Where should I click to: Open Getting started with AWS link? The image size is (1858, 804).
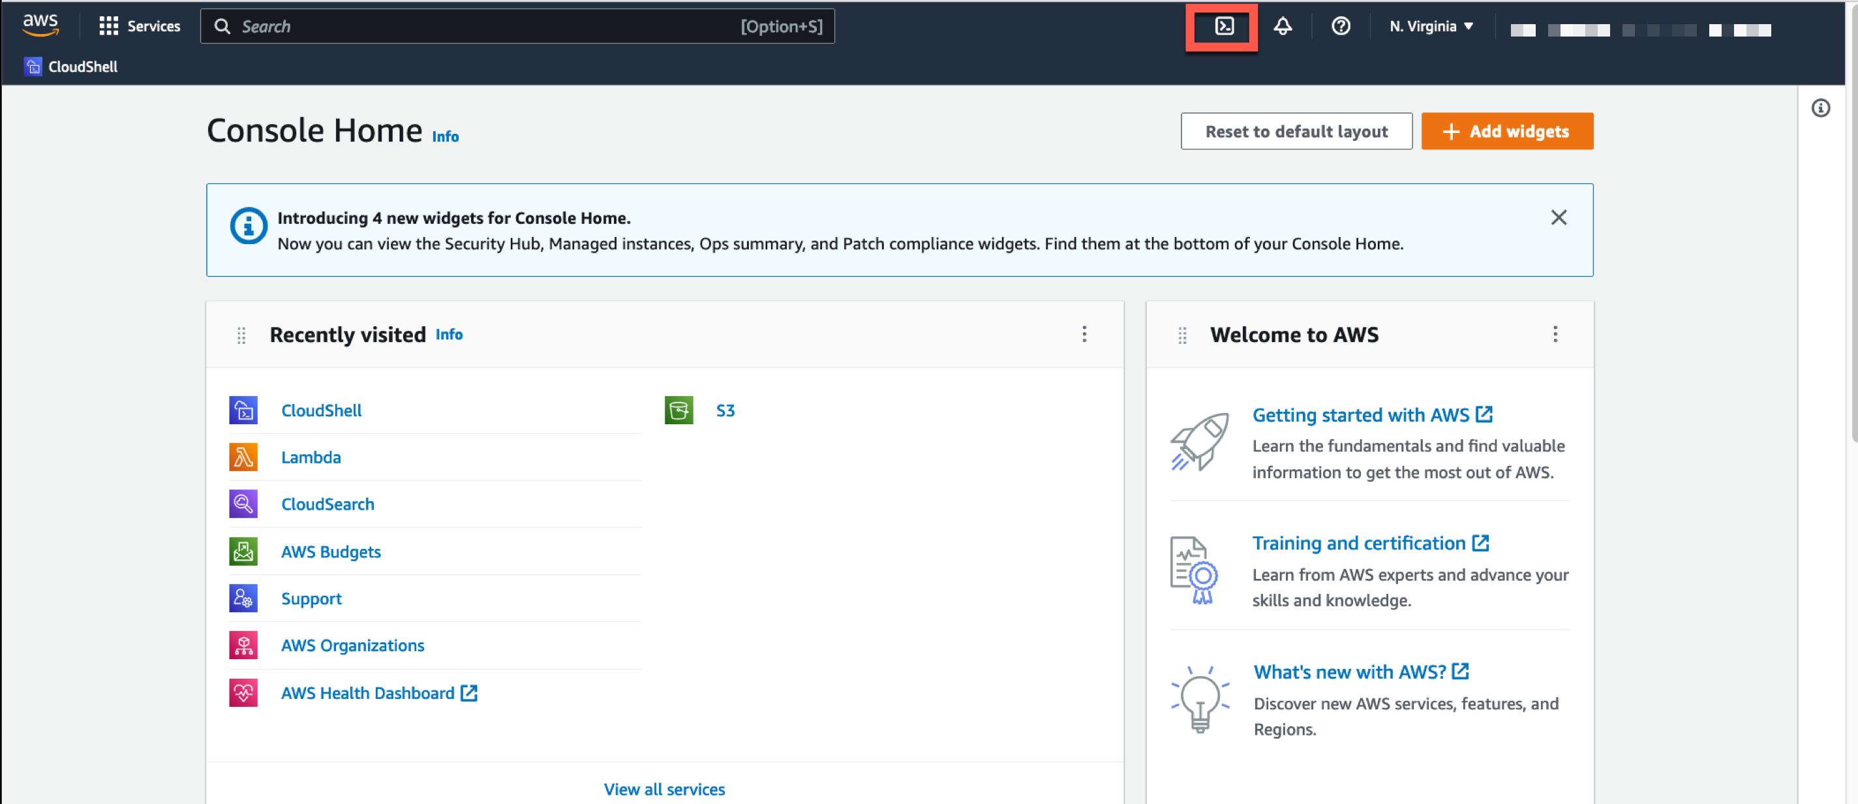(x=1363, y=414)
